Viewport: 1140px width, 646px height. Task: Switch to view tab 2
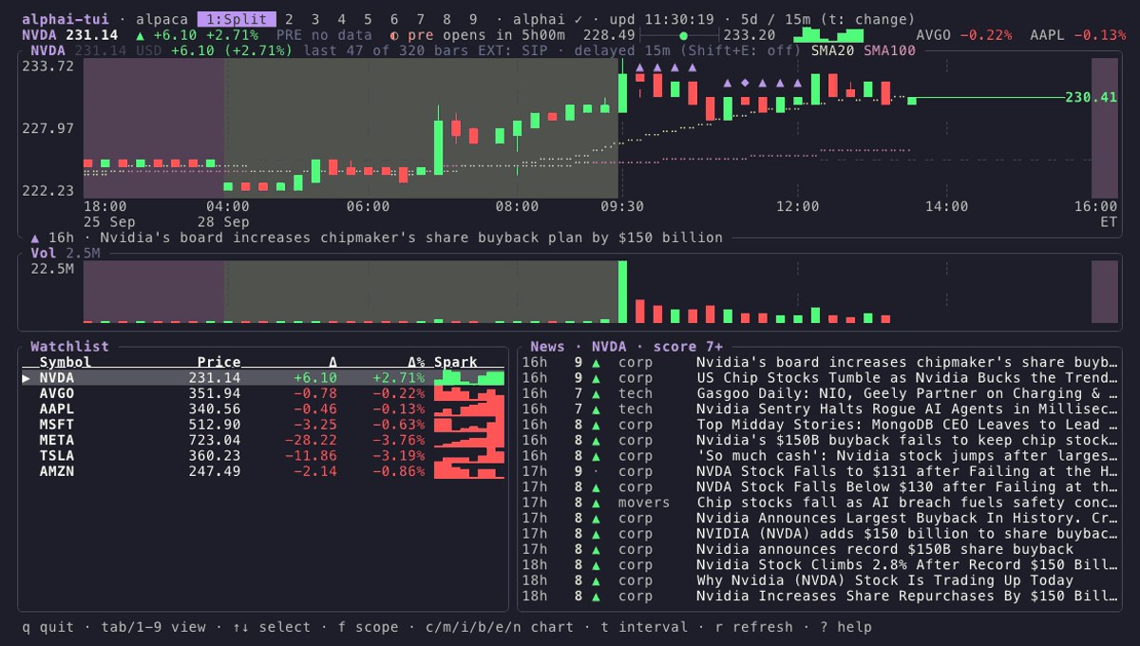pyautogui.click(x=289, y=19)
